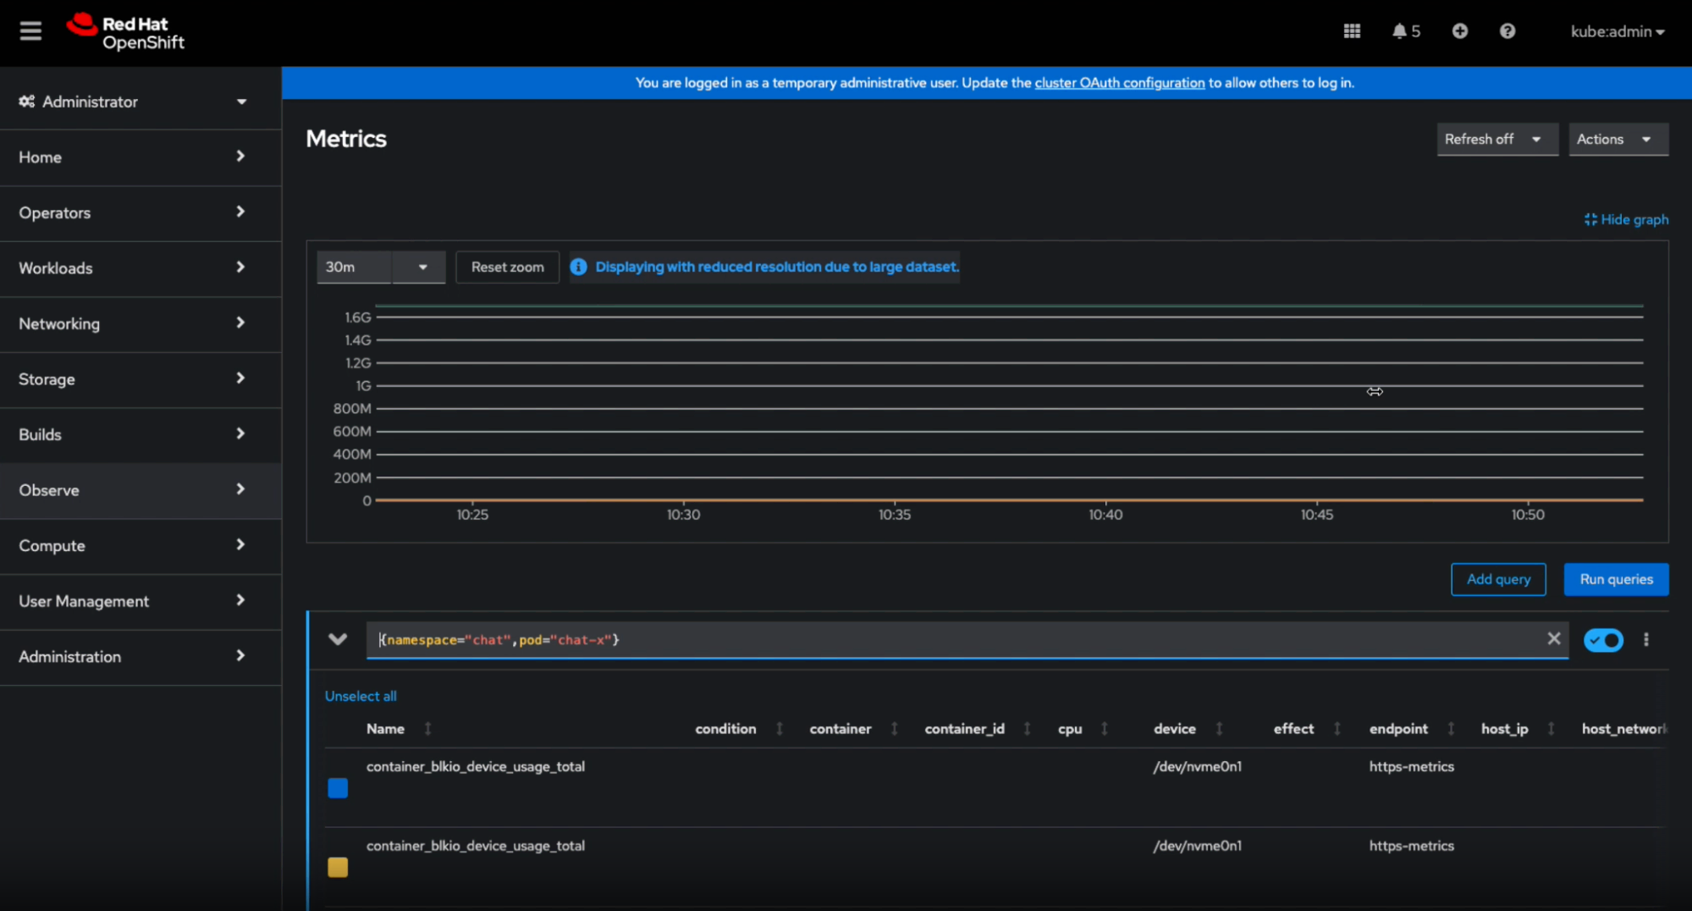This screenshot has width=1692, height=911.
Task: Toggle the yellow series swatch
Action: 338,867
